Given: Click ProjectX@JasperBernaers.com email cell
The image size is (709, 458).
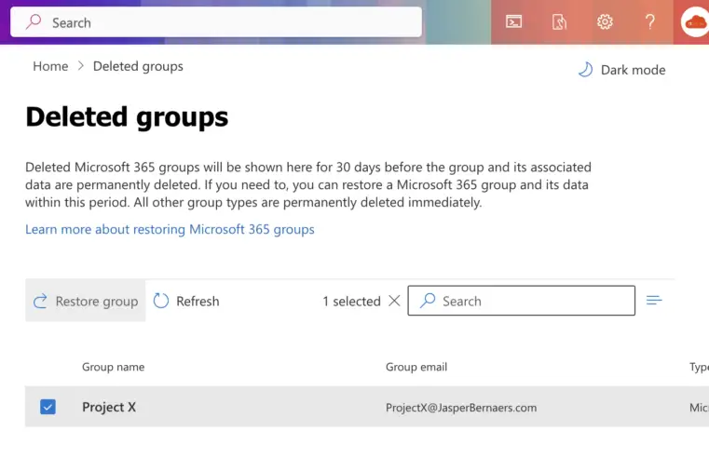Looking at the screenshot, I should 461,408.
